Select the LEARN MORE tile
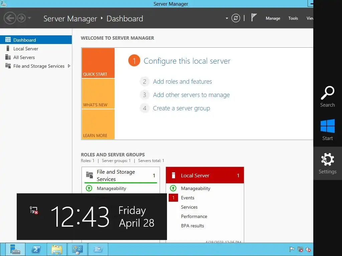 98,124
